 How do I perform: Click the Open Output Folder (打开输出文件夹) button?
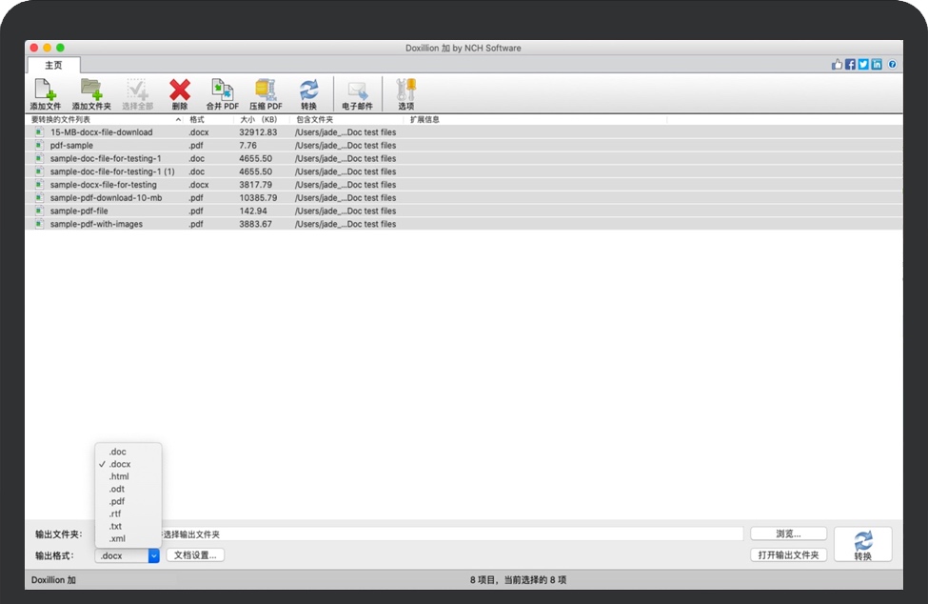click(x=788, y=555)
